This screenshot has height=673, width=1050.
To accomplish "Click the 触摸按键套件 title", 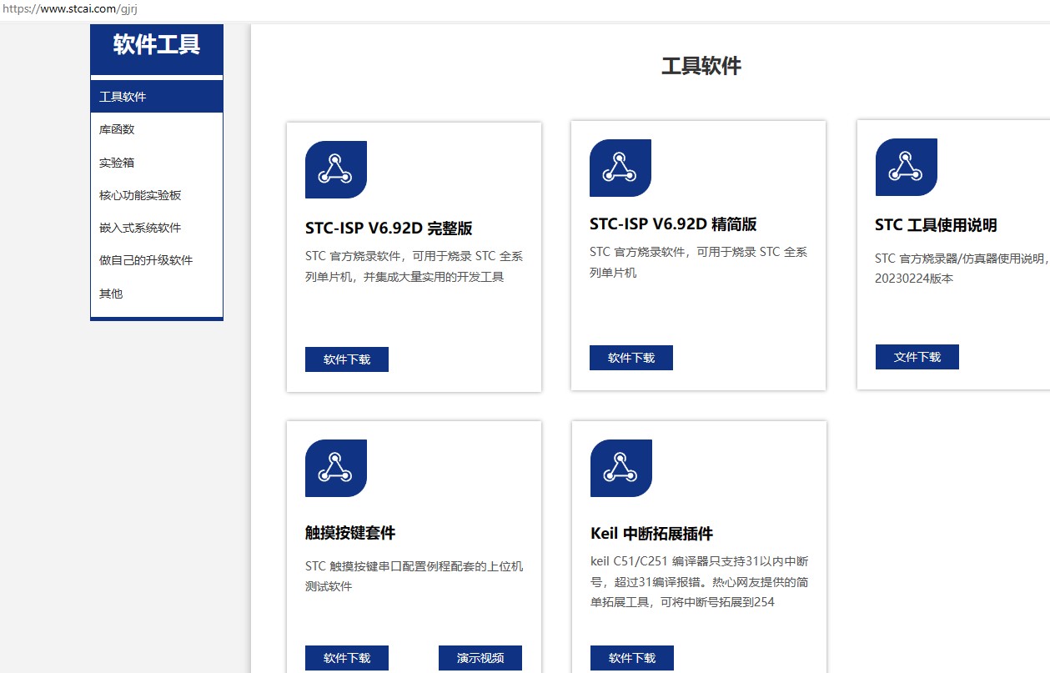I will point(350,533).
